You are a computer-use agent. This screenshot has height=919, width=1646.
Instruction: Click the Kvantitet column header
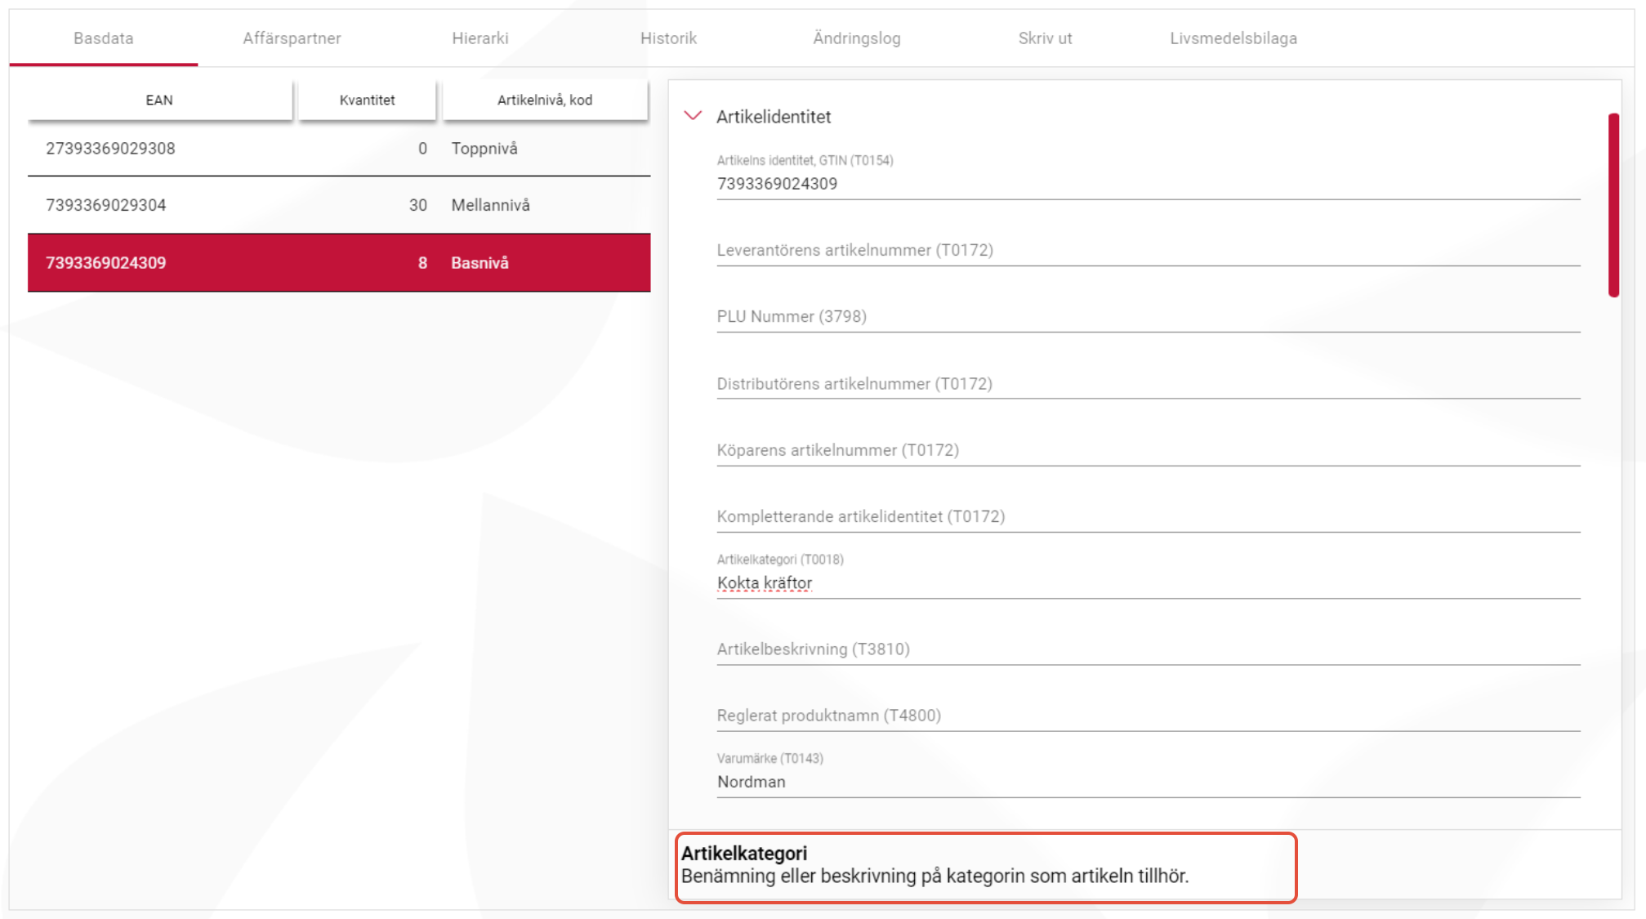point(367,100)
